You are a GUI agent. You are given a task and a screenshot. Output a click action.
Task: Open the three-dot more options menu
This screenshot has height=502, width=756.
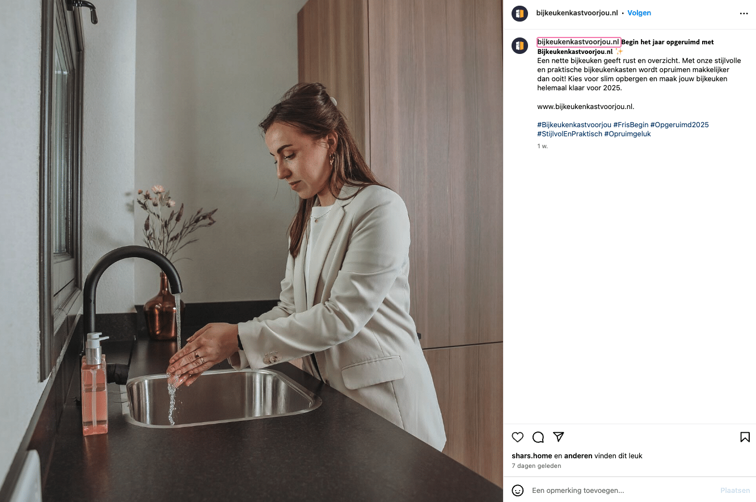point(744,14)
